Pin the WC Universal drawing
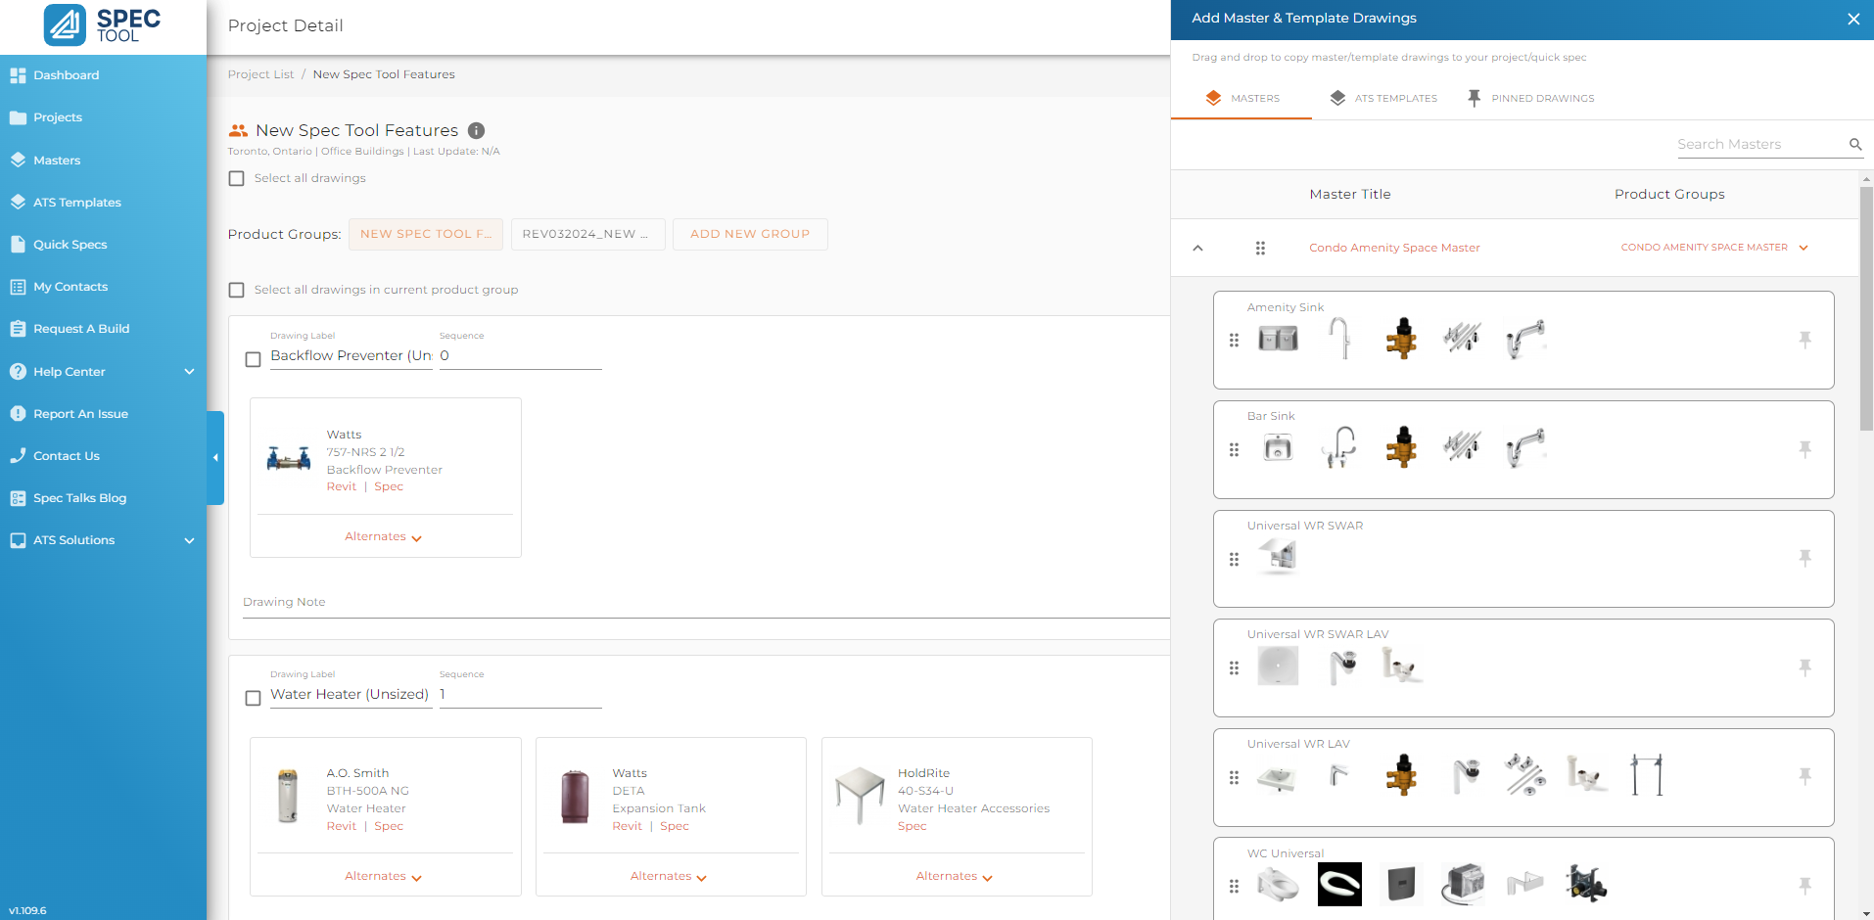This screenshot has width=1874, height=920. click(1804, 886)
